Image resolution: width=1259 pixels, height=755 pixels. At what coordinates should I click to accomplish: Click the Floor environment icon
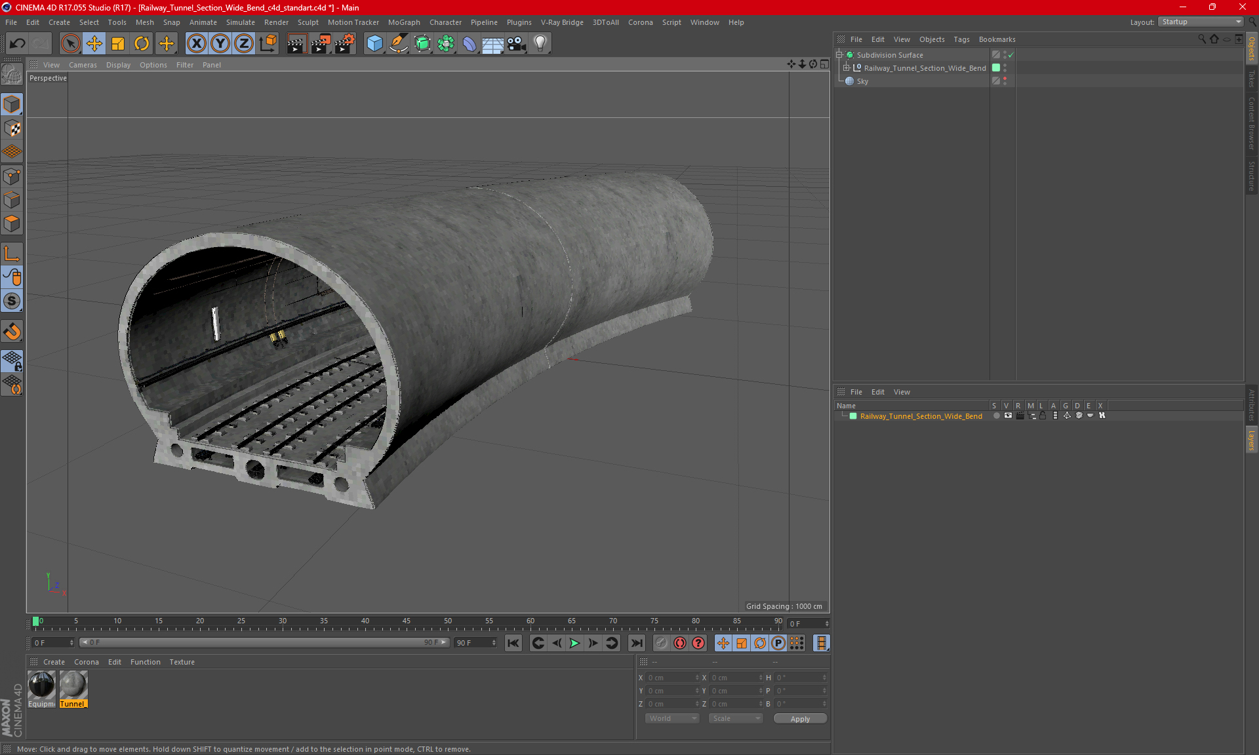(492, 43)
